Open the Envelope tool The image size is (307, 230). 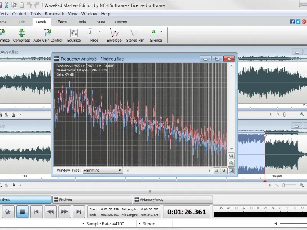[x=114, y=35]
